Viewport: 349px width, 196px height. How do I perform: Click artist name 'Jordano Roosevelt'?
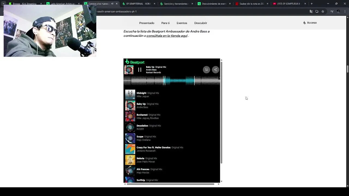point(146,151)
